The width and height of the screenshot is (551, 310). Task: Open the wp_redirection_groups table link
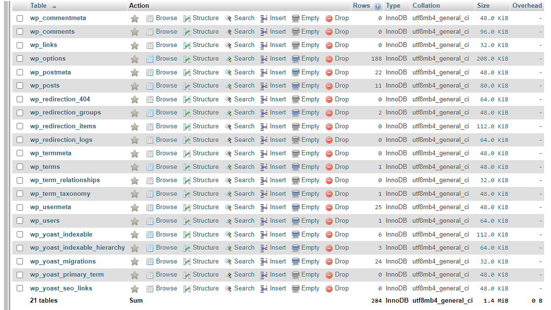(65, 113)
